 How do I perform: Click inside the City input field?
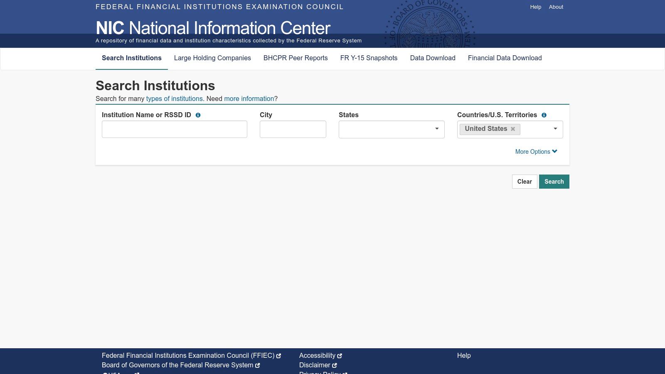click(293, 129)
